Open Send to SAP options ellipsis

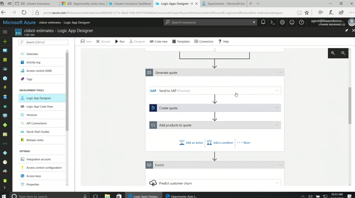pyautogui.click(x=277, y=91)
